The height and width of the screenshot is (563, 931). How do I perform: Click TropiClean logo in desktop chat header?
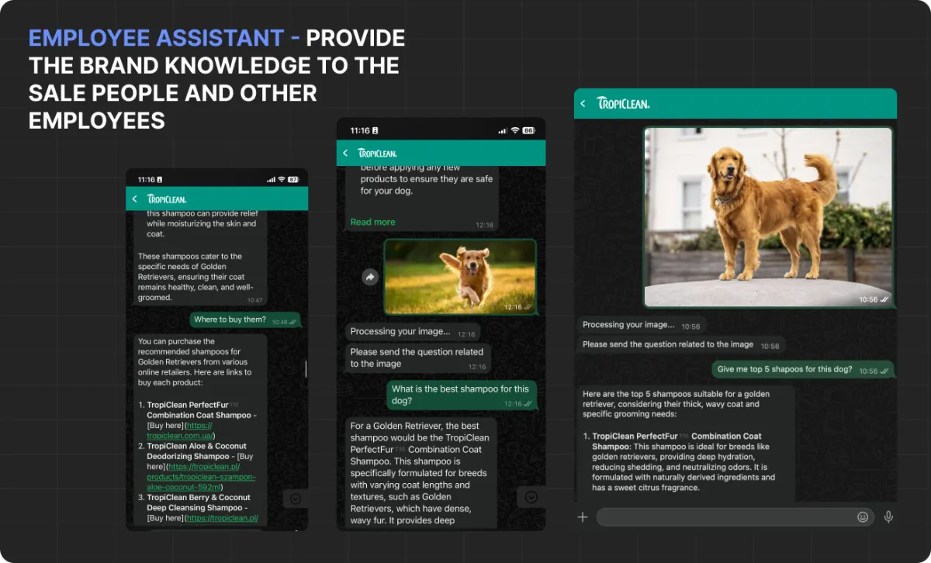tap(623, 103)
